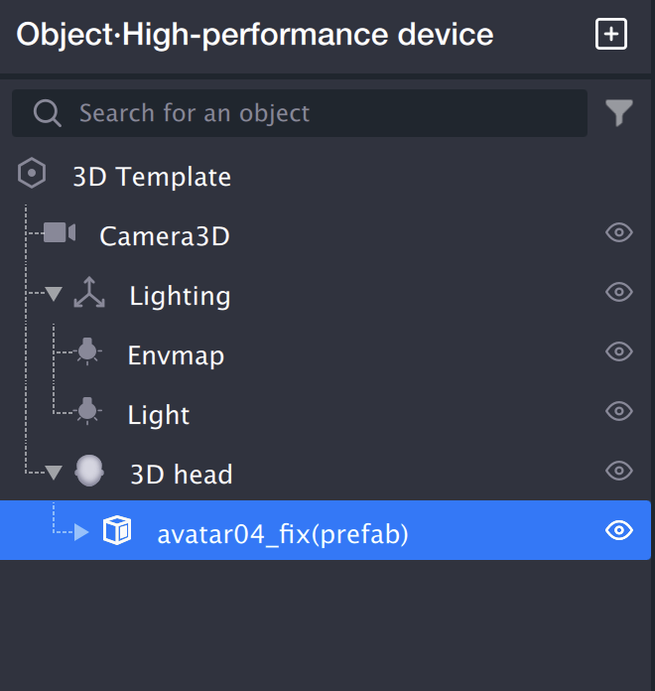Hide the Envmap object
Viewport: 655px width, 691px height.
[619, 352]
